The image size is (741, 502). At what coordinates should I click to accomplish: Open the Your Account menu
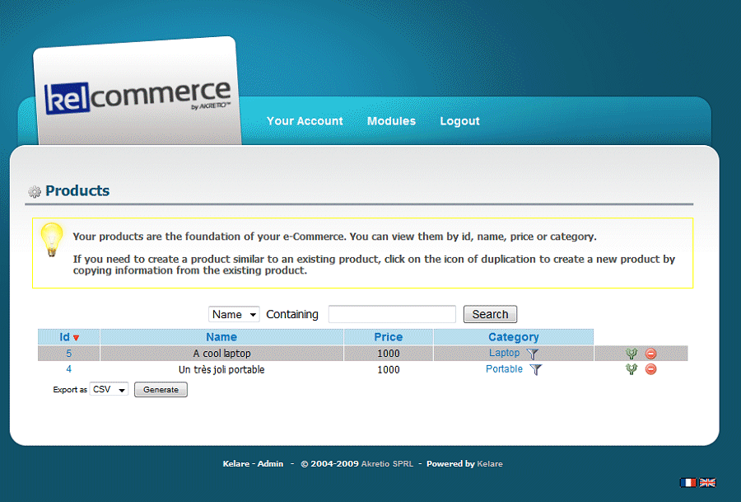(x=305, y=121)
